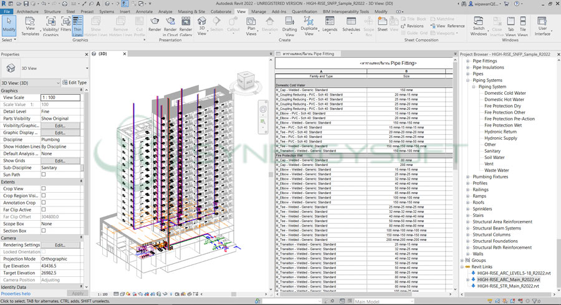This screenshot has width=561, height=305.
Task: Open View Templates in the ribbon
Action: (x=30, y=25)
